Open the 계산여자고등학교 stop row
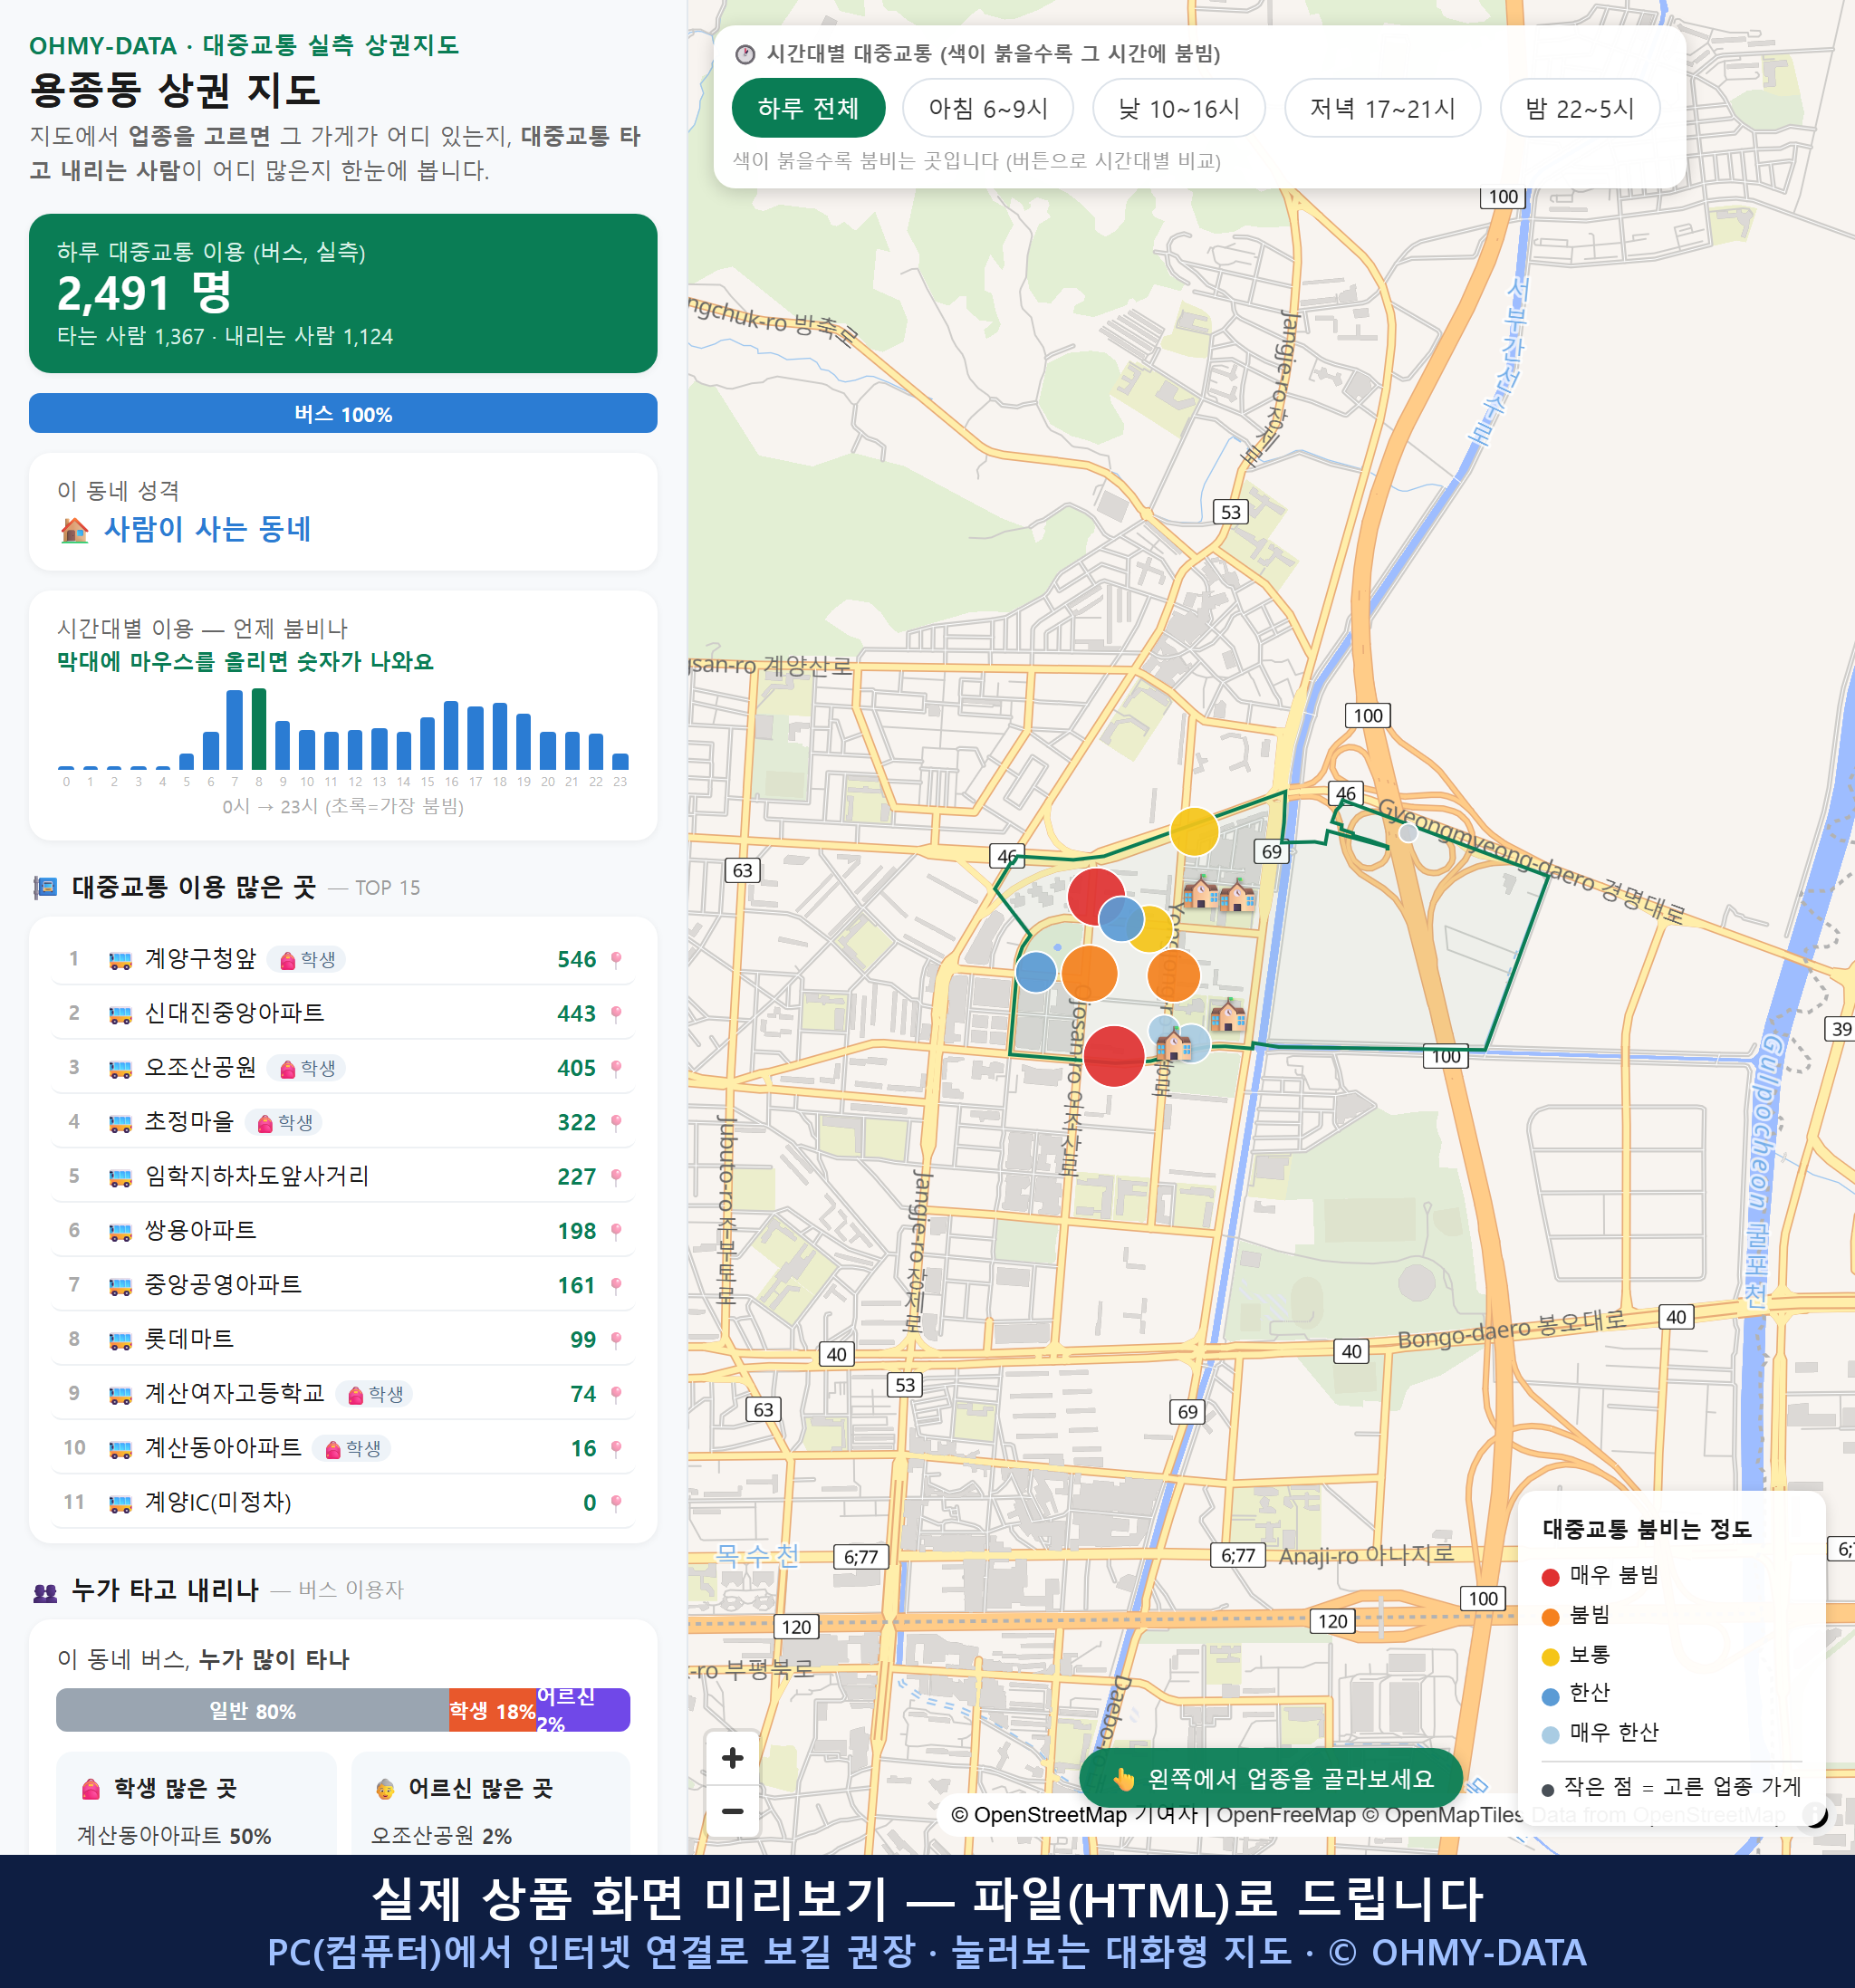 pyautogui.click(x=343, y=1394)
